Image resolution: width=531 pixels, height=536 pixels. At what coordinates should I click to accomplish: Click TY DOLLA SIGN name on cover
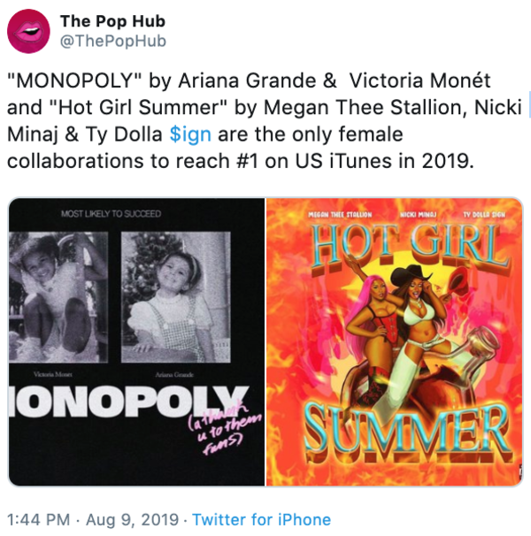[484, 215]
